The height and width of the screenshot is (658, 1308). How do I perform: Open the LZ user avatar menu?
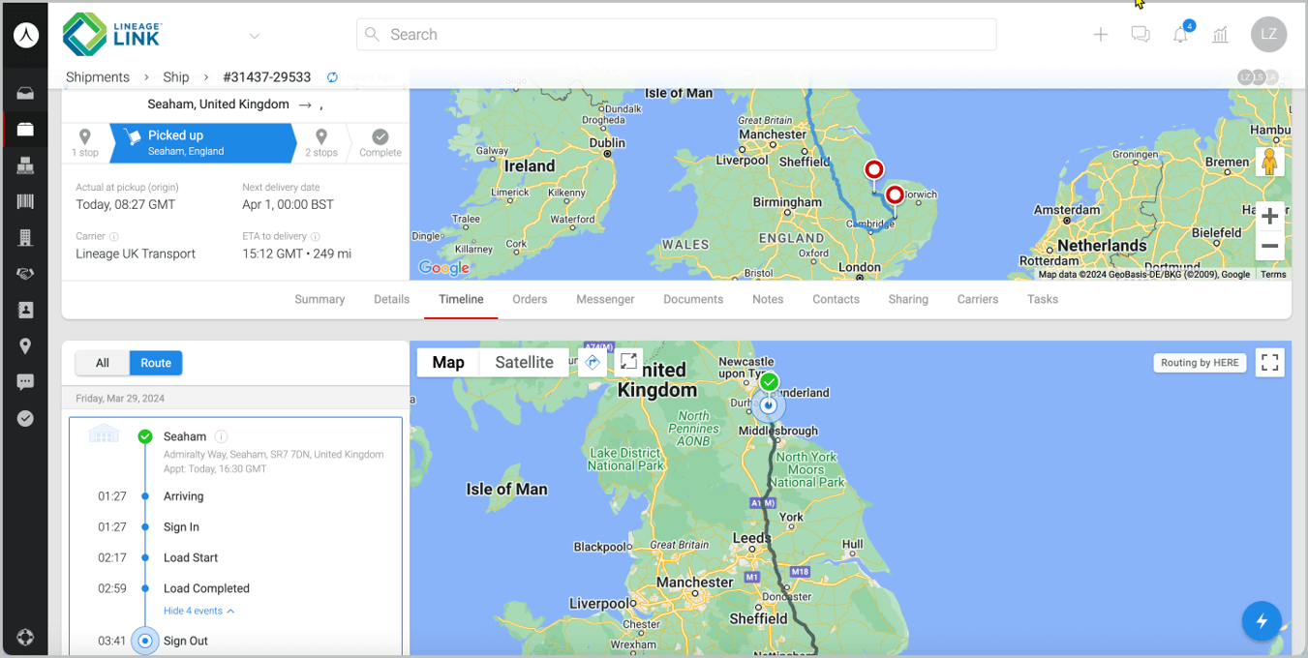coord(1268,35)
